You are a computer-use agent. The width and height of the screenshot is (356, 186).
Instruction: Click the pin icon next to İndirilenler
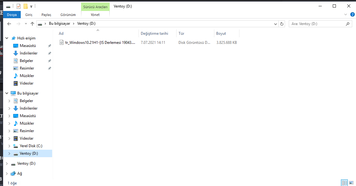50,54
